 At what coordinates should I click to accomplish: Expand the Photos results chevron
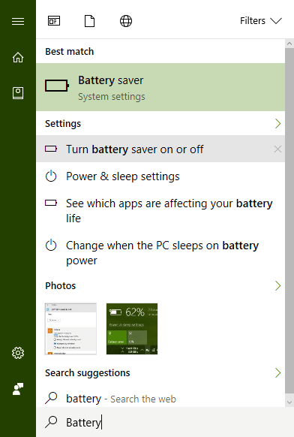click(x=277, y=285)
